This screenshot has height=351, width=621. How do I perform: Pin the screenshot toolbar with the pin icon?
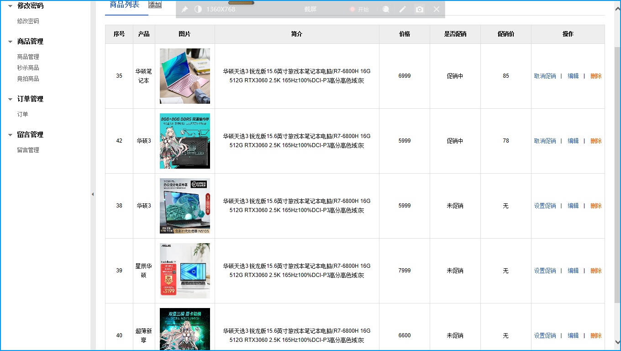(184, 9)
